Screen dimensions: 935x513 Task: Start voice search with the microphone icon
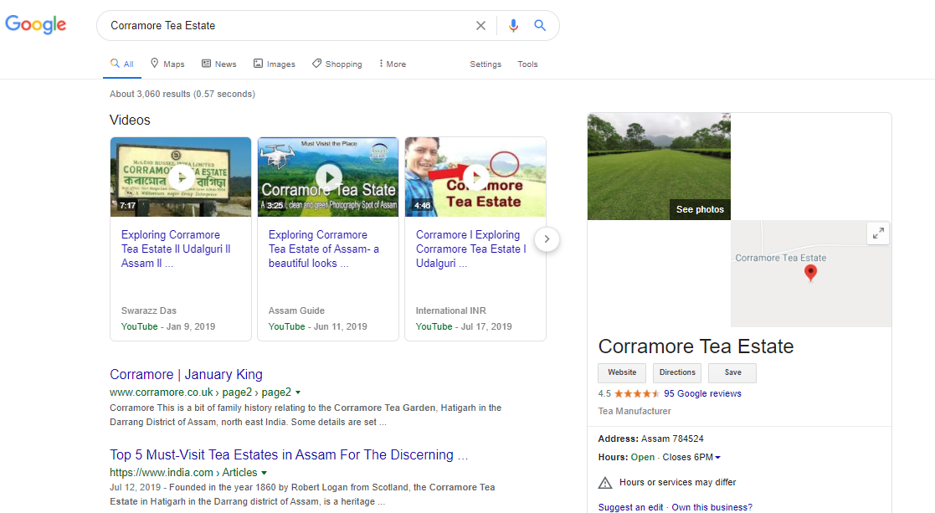513,26
